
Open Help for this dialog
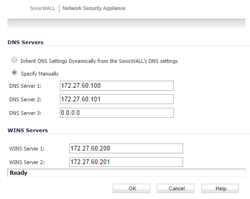[220, 189]
